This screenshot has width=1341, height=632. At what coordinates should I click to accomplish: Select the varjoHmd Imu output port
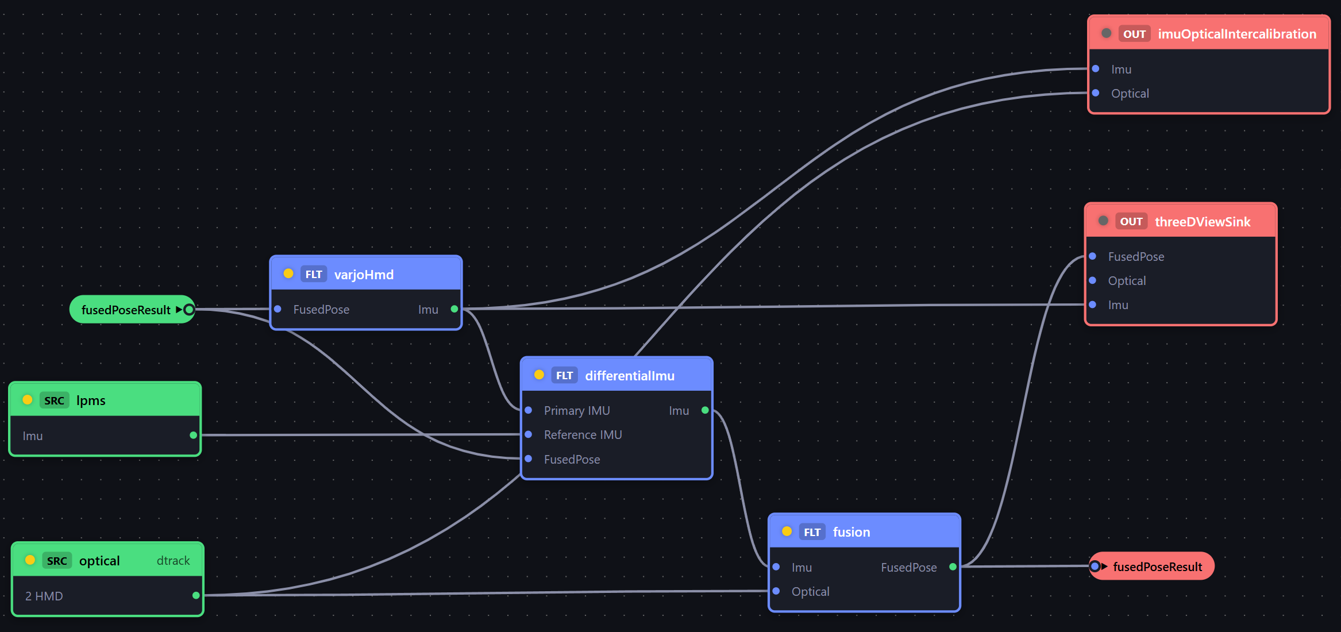pyautogui.click(x=454, y=309)
